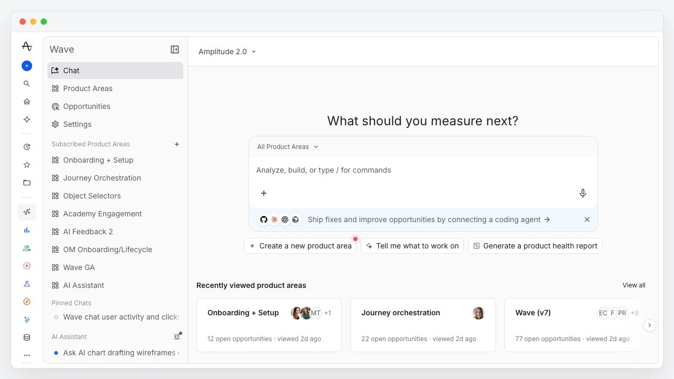Open the bar chart analytics icon

27,230
